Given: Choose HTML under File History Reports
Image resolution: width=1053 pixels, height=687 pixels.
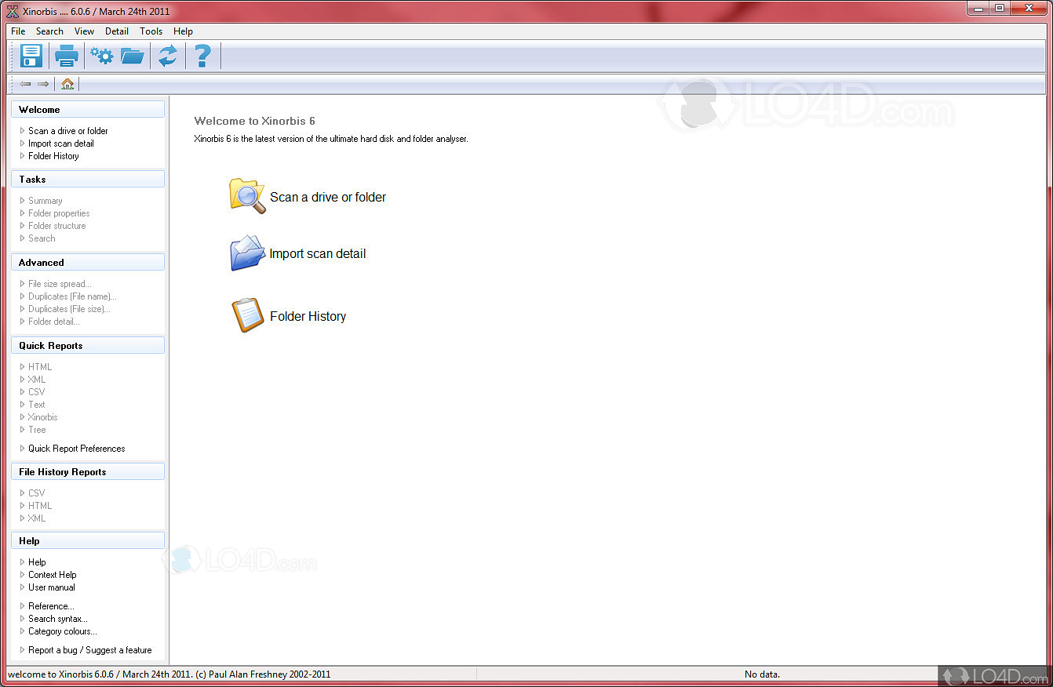Looking at the screenshot, I should [x=40, y=506].
